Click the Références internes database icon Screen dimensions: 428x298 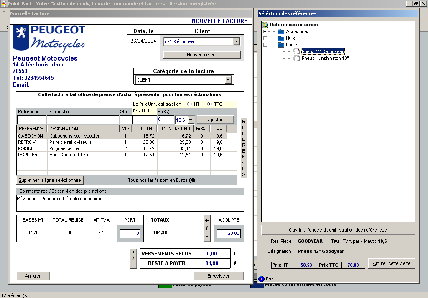pos(265,25)
